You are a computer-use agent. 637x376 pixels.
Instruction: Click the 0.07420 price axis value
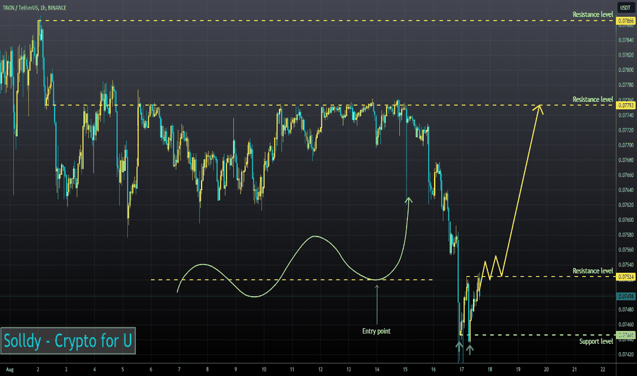pos(625,354)
